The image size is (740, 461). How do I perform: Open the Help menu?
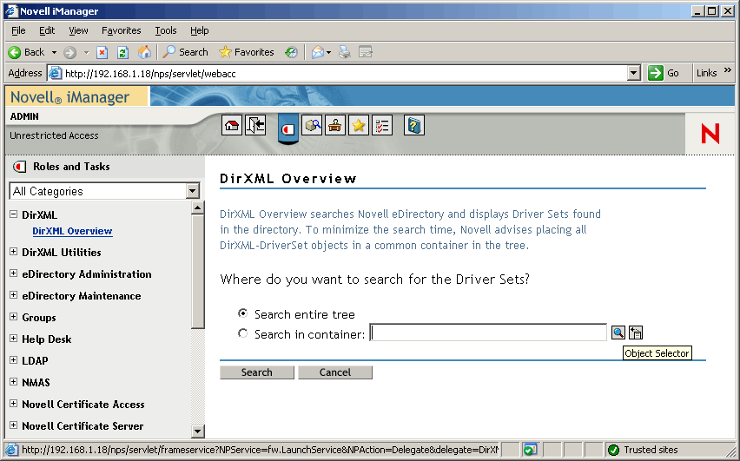(x=200, y=30)
